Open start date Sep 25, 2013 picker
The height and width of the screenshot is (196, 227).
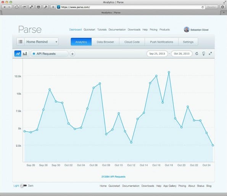tap(157, 53)
